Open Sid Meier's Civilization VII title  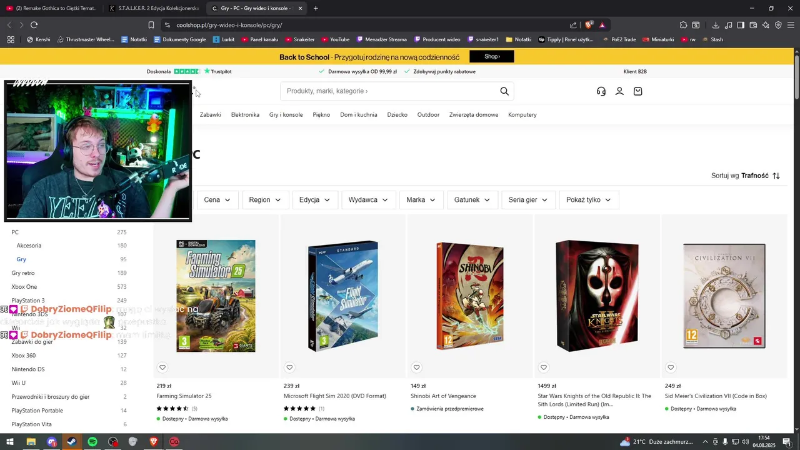(716, 396)
